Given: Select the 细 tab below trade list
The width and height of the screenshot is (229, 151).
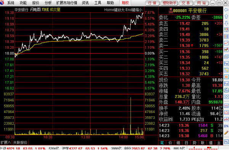Looking at the screenshot, I should tap(178, 143).
